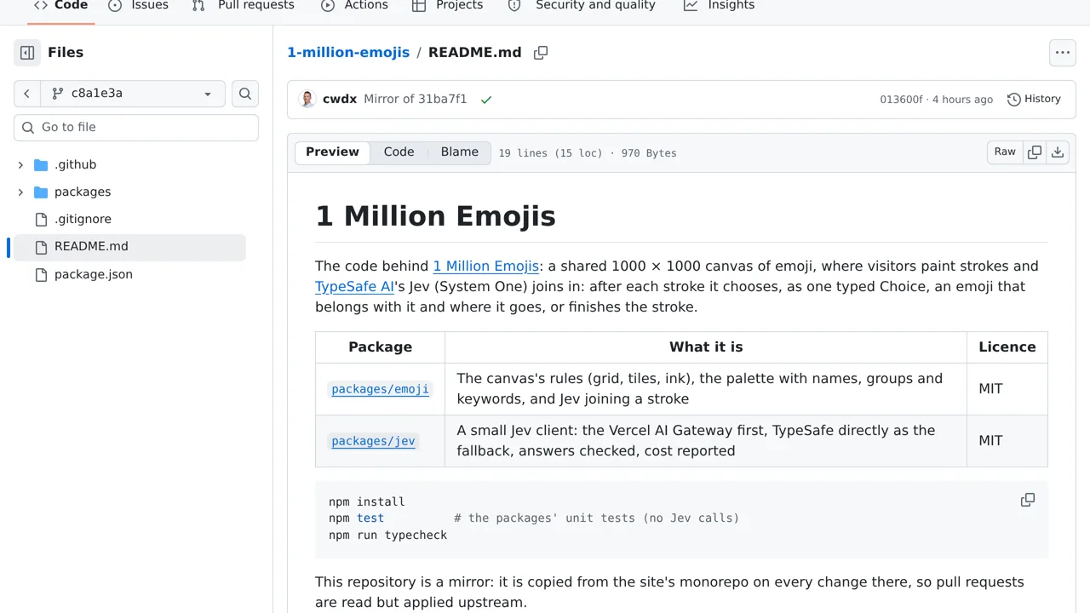Open the Actions tab
This screenshot has width=1090, height=613.
pos(354,6)
